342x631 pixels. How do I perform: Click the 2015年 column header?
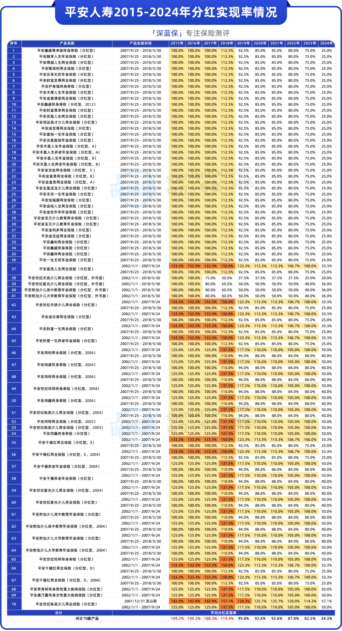[x=177, y=43]
